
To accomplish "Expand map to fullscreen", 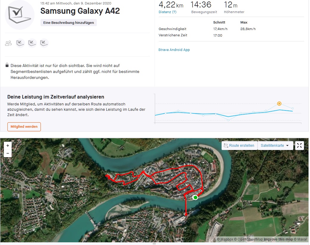I will pos(299,146).
